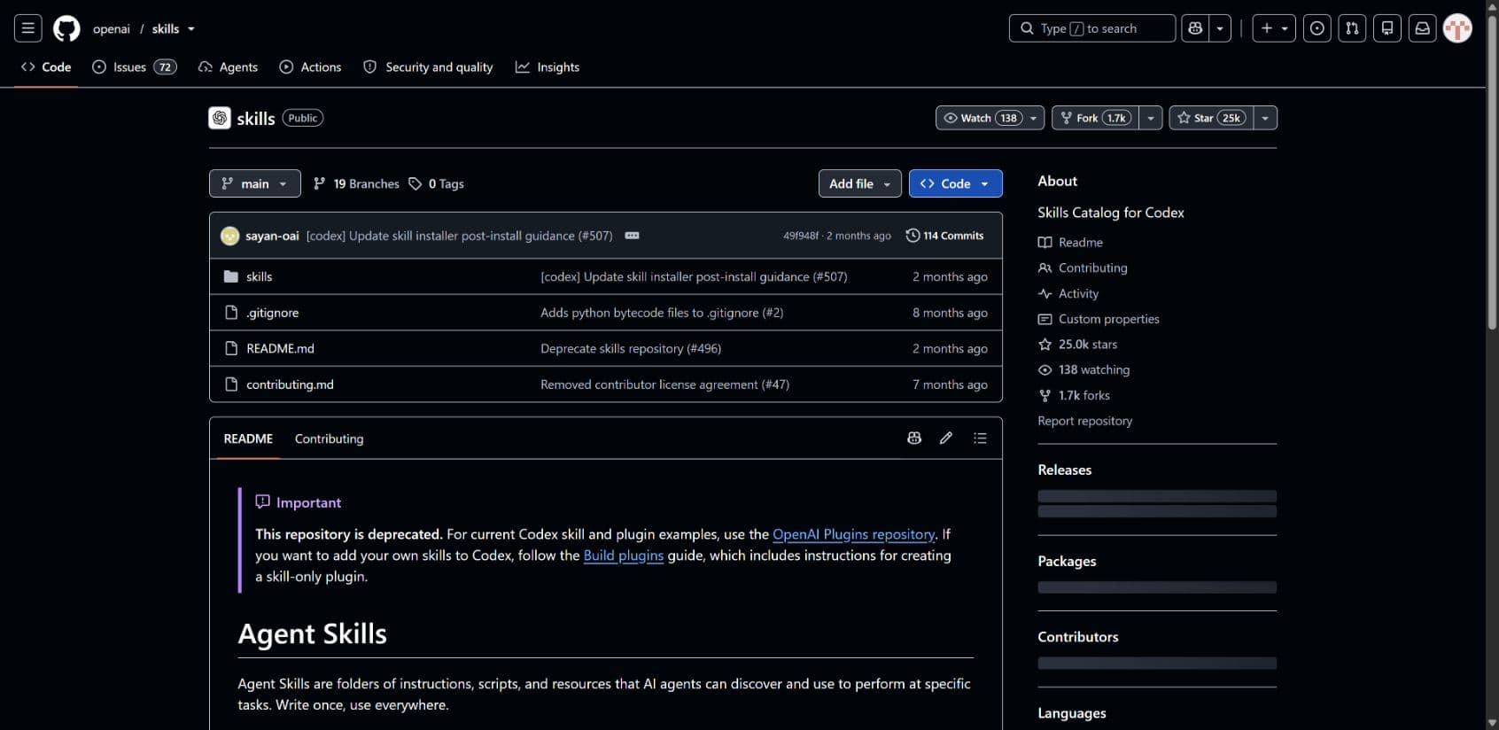View 138 watching in About

tap(1083, 369)
